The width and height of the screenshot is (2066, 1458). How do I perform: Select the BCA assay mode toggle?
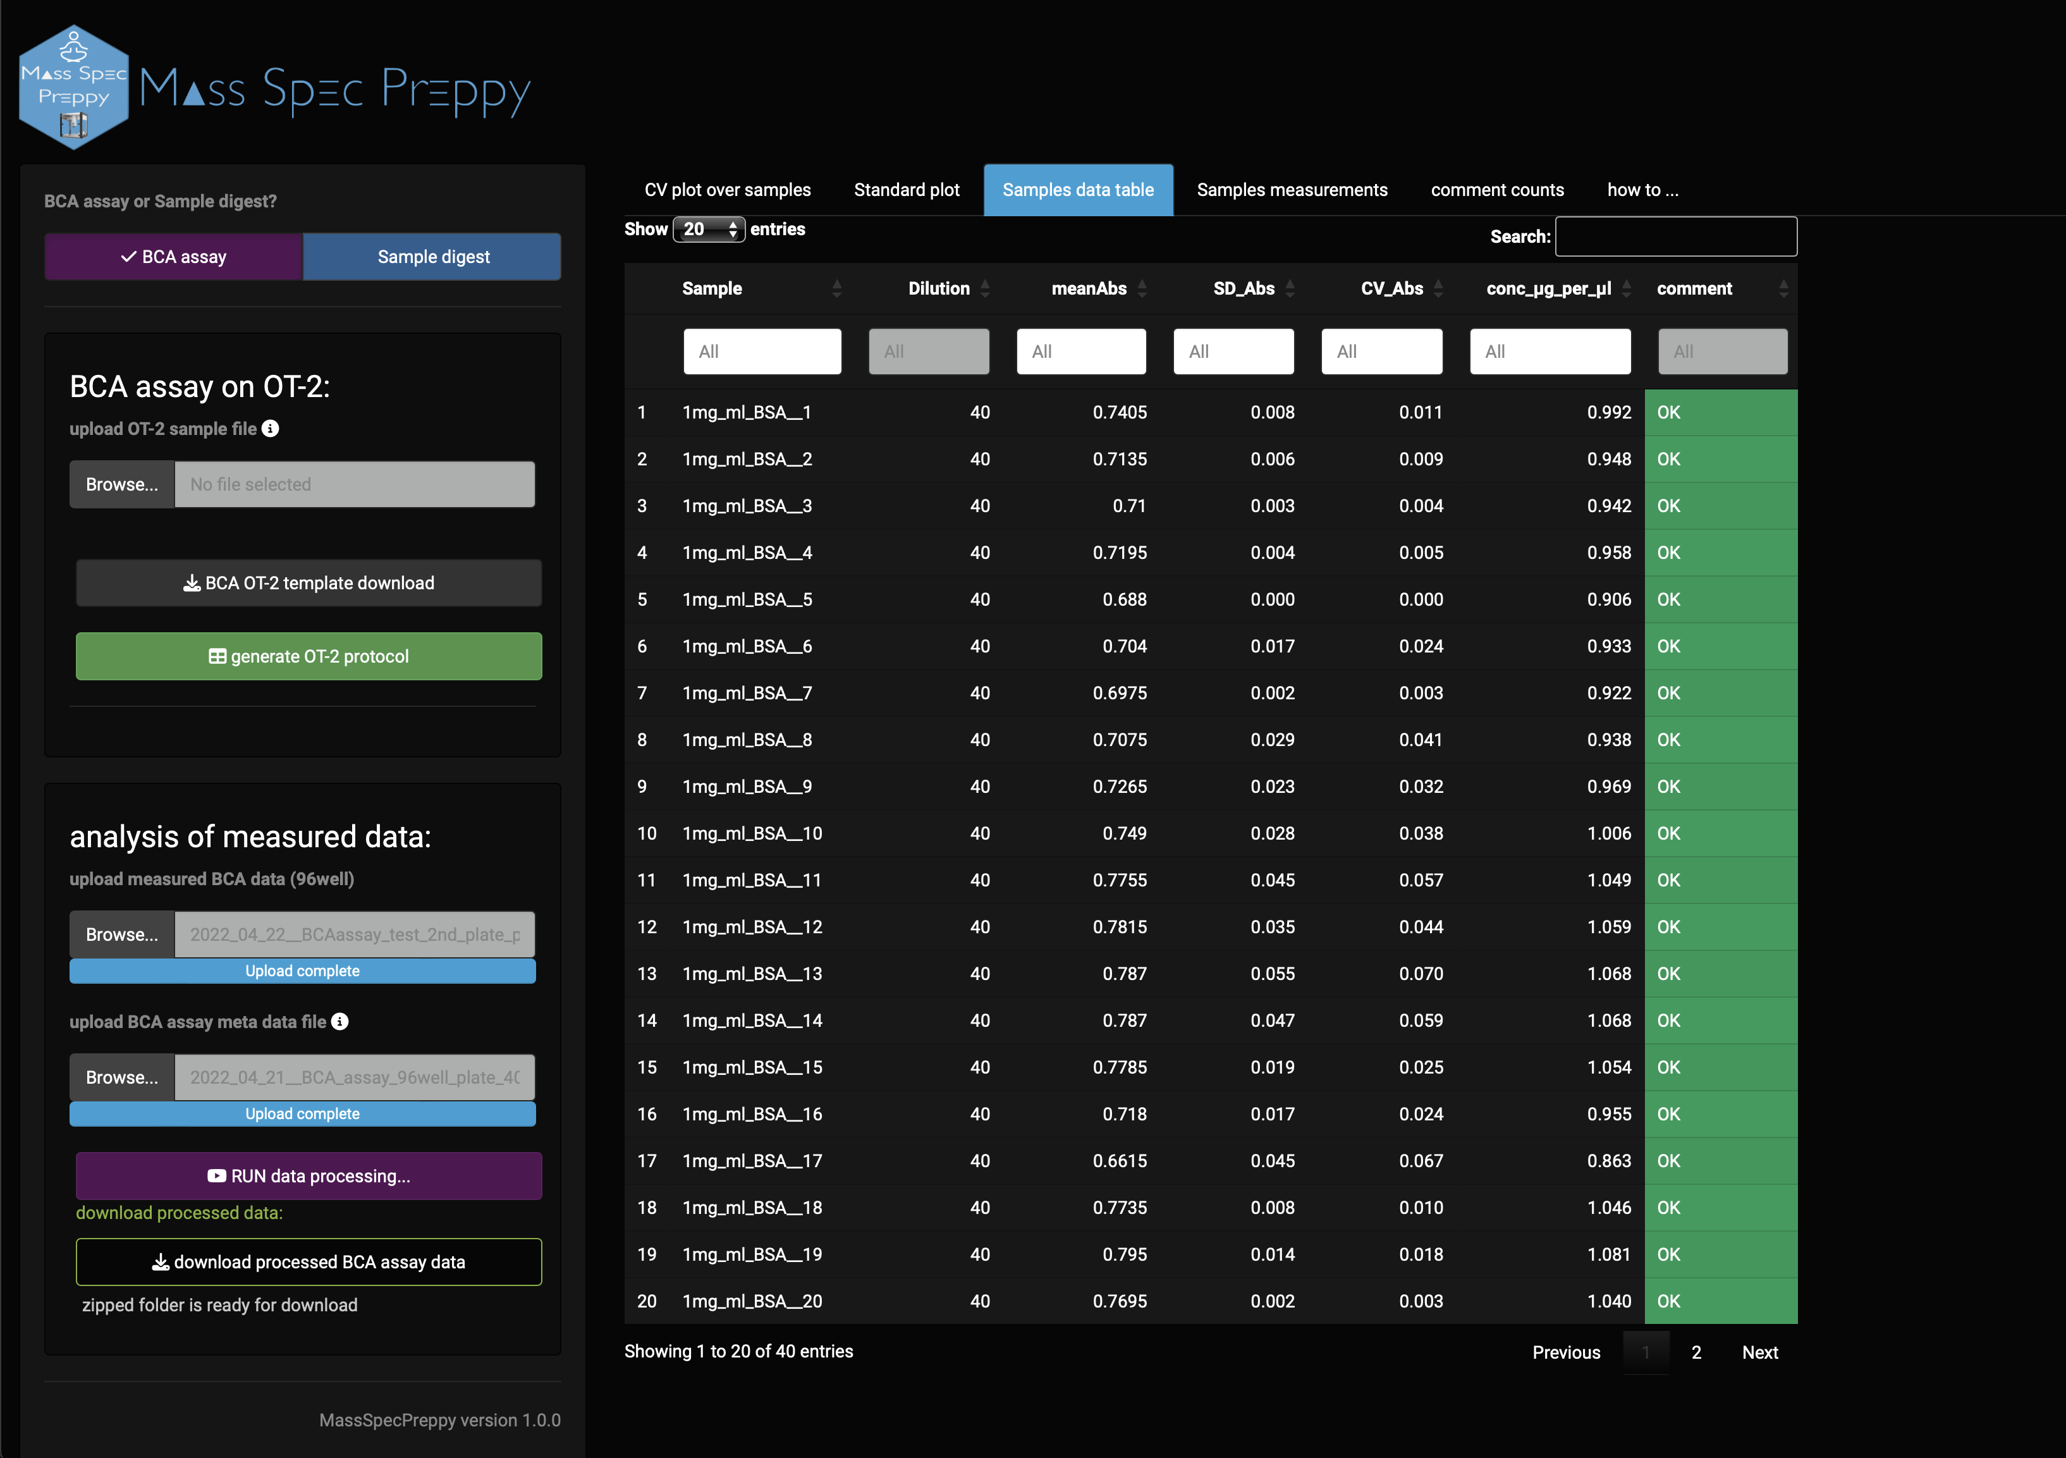(x=174, y=257)
